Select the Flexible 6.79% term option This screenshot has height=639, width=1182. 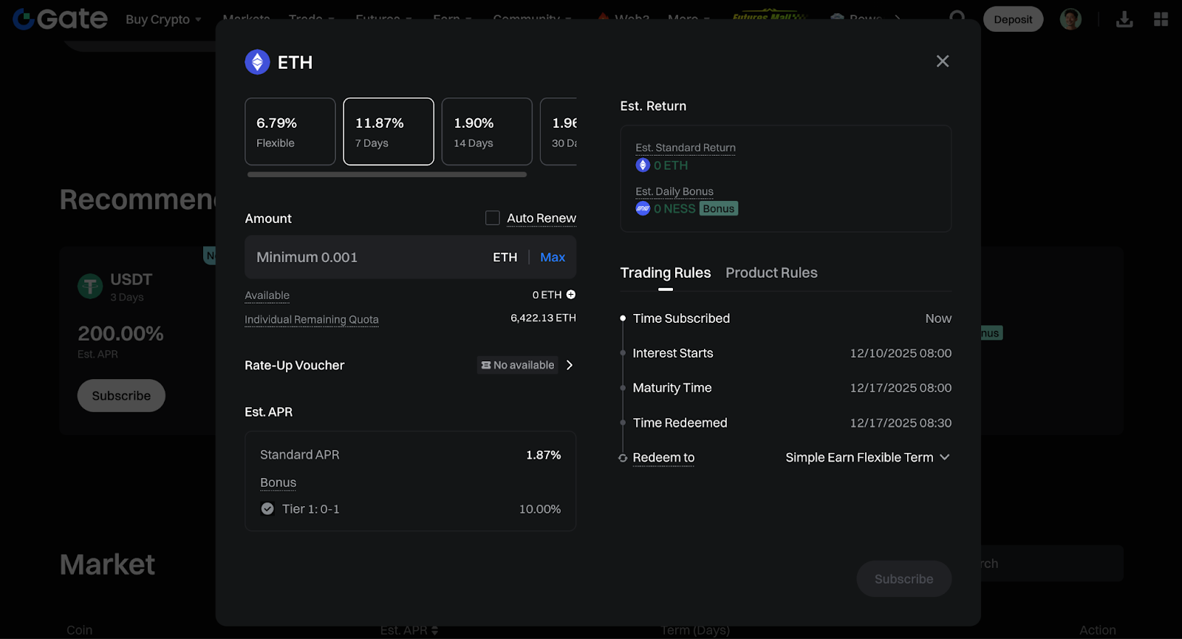tap(290, 131)
